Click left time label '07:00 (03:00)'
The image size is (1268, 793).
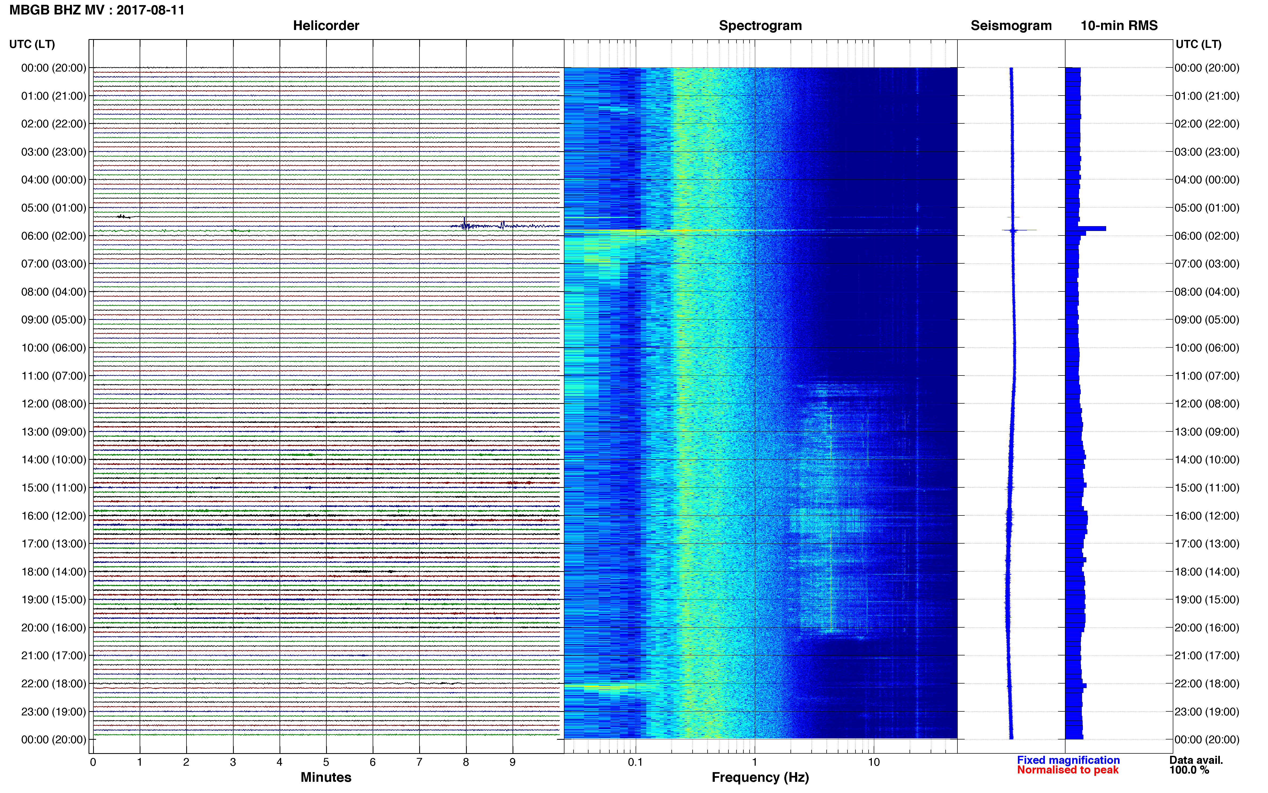click(54, 264)
